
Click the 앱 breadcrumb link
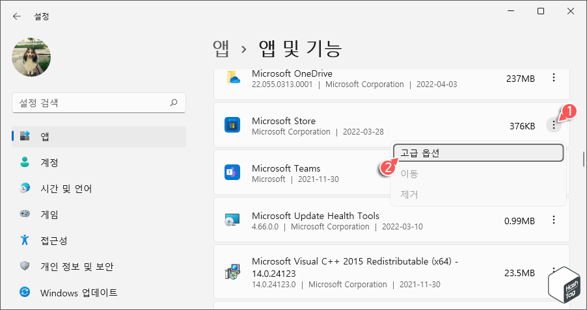pyautogui.click(x=221, y=49)
